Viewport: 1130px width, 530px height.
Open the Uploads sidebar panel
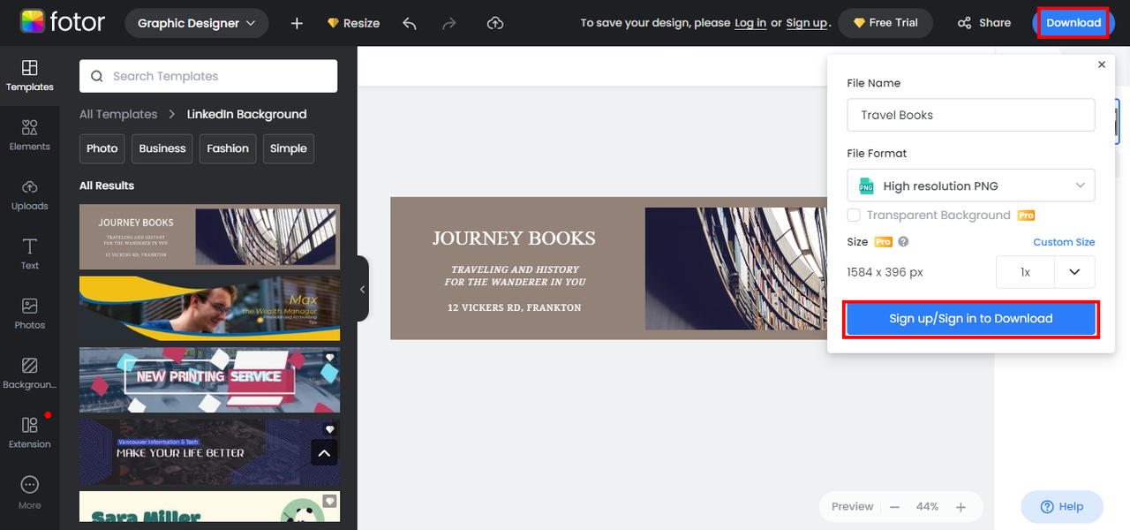pyautogui.click(x=30, y=194)
